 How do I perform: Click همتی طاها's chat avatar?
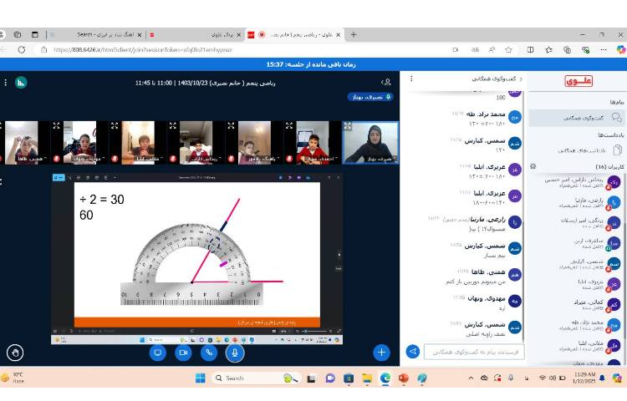click(515, 274)
